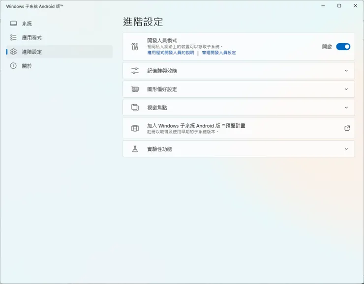Expand the 記憶體與效能 chevron
Screen dimensions: 364x284
346,71
